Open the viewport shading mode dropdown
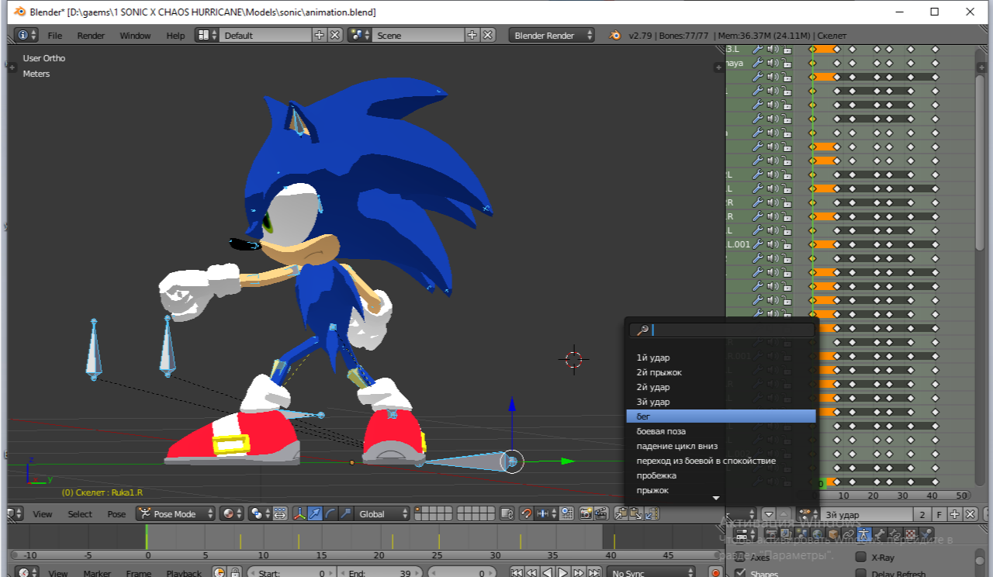 click(232, 513)
